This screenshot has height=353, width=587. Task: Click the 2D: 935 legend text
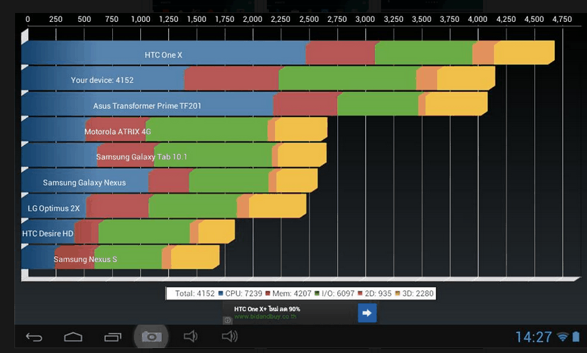[378, 293]
